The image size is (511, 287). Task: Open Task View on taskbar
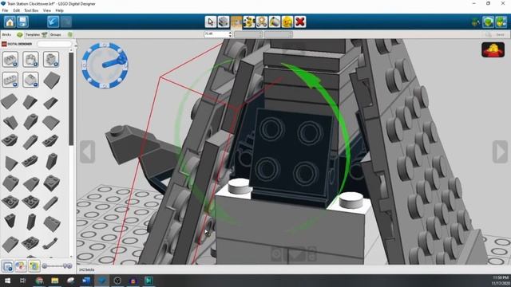(x=23, y=280)
